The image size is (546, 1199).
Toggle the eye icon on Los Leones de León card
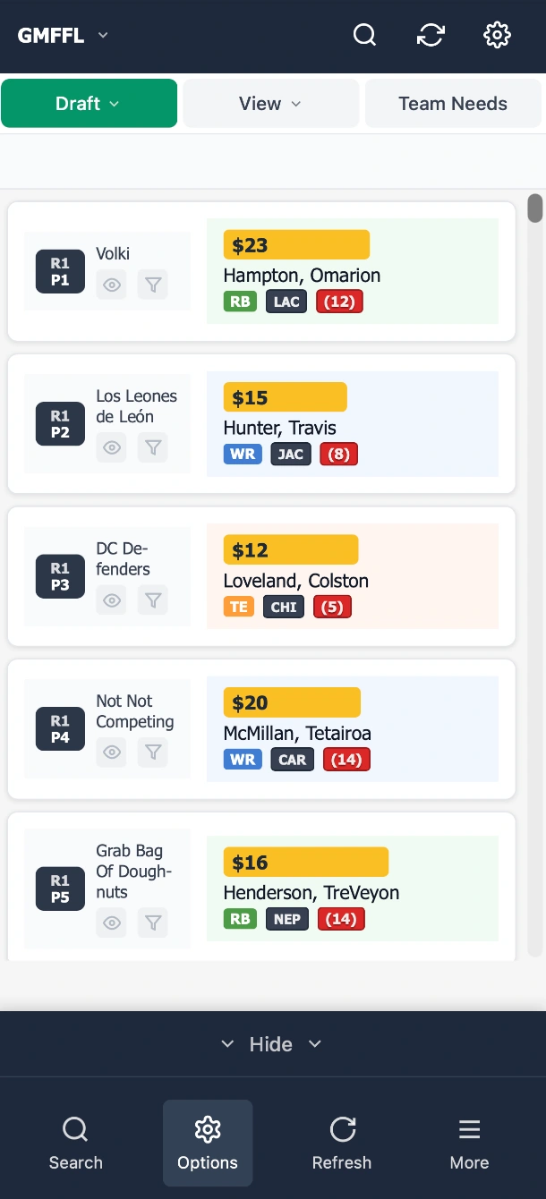[111, 447]
